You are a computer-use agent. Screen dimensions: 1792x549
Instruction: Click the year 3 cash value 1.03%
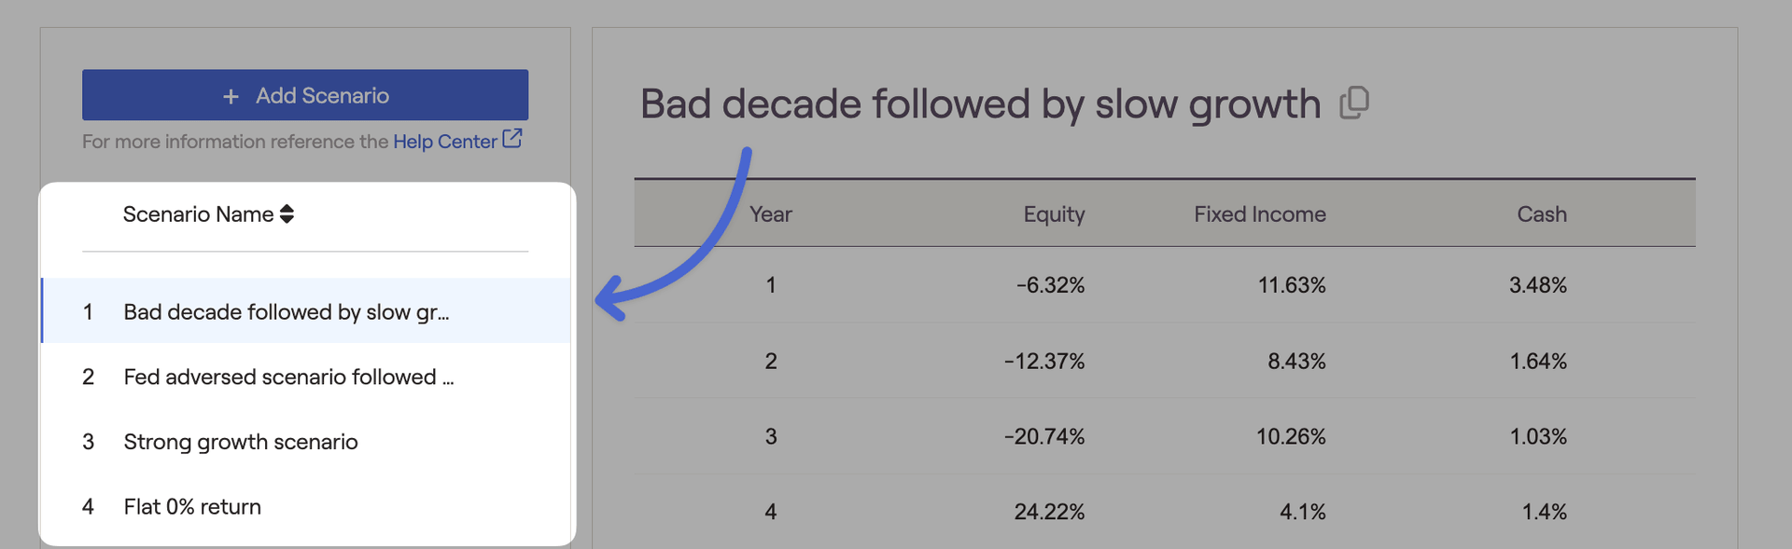1538,436
